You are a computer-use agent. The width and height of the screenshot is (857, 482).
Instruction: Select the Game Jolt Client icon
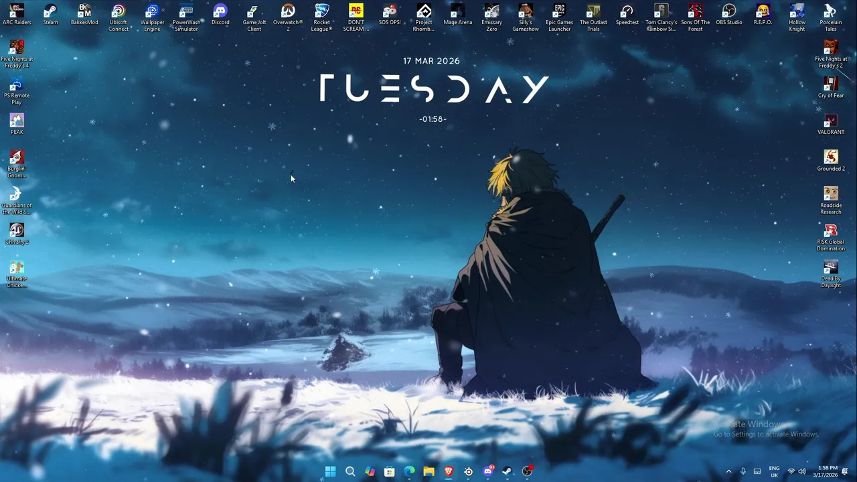[x=254, y=17]
